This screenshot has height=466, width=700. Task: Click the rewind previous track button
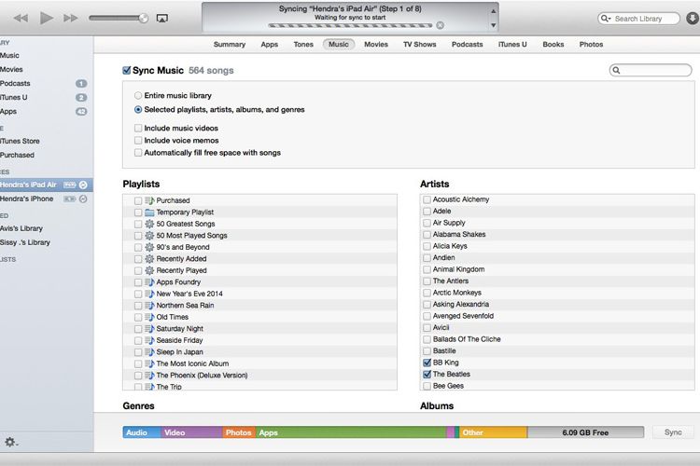point(21,19)
